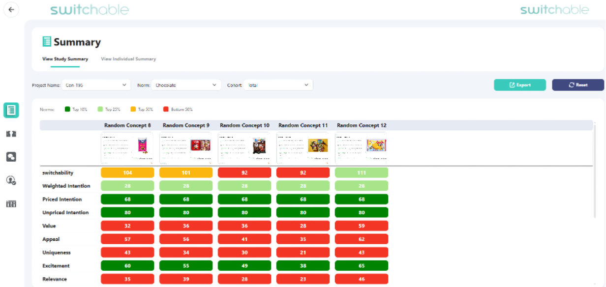
Task: Click the Export button
Action: pyautogui.click(x=520, y=85)
